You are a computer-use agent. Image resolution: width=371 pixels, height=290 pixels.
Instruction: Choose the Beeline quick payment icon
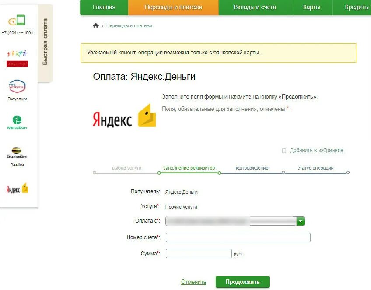[x=17, y=153]
